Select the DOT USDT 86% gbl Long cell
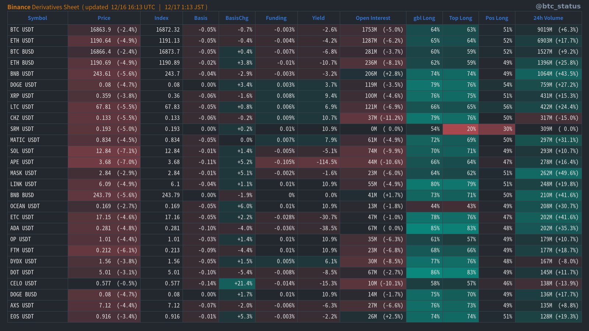The height and width of the screenshot is (331, 589). (x=424, y=272)
